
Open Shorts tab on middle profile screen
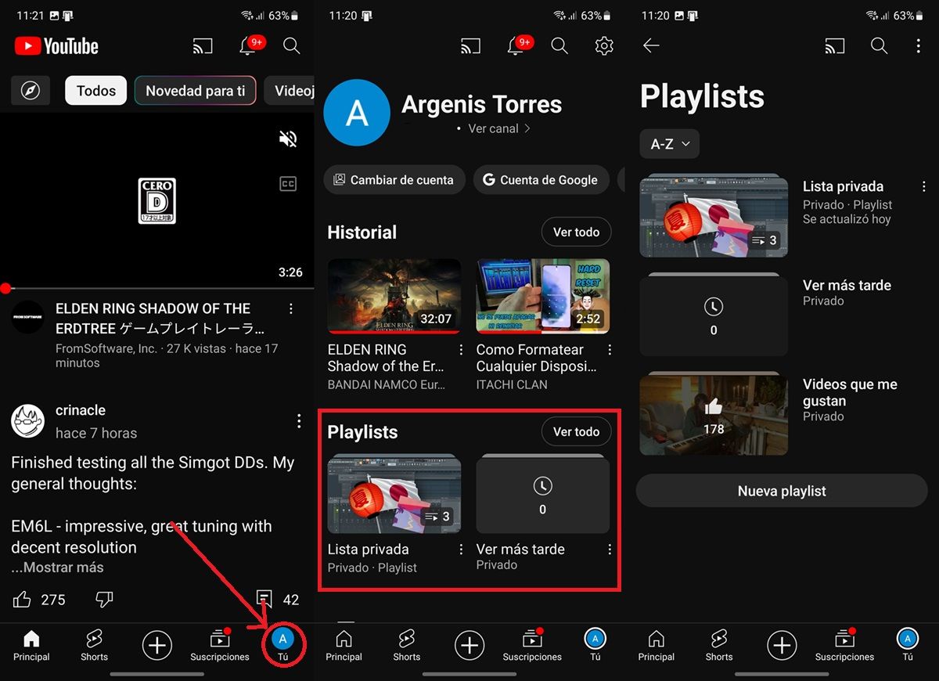(407, 645)
